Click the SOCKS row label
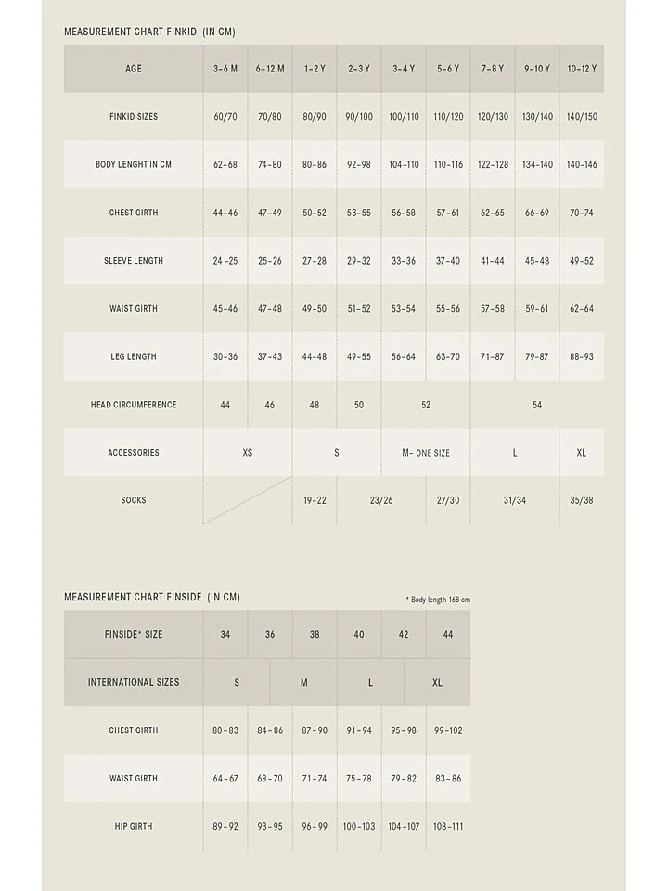 [134, 500]
